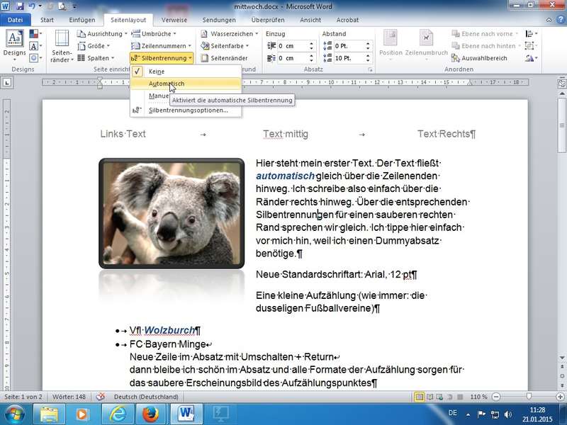567x425 pixels.
Task: Choose Automatisch hyphenation option
Action: (x=167, y=84)
